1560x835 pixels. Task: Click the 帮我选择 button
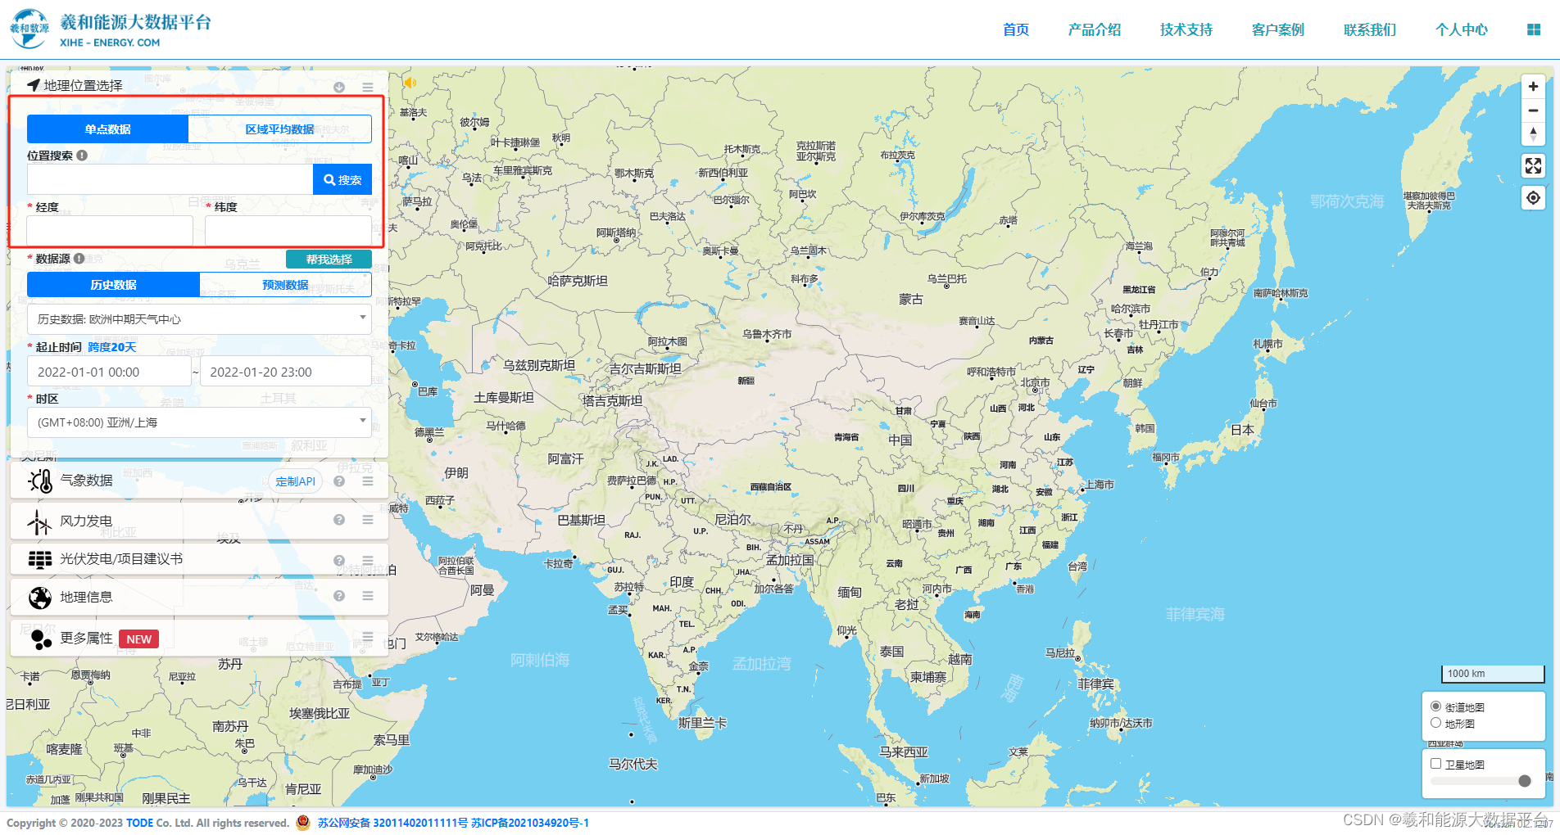pos(328,259)
